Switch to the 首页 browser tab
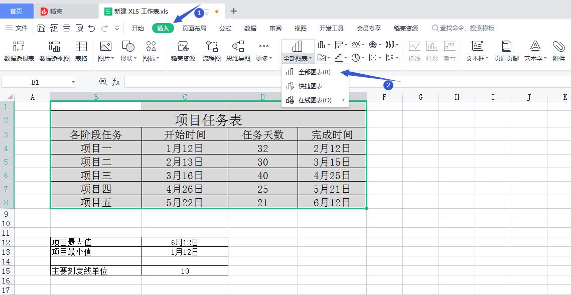Viewport: 571px width, 295px height. tap(17, 11)
